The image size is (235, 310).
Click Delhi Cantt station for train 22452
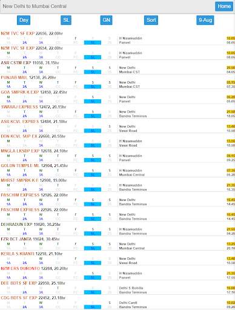tap(128, 303)
